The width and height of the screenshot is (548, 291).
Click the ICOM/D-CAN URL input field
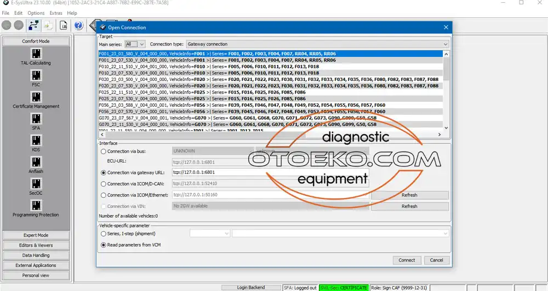click(271, 184)
